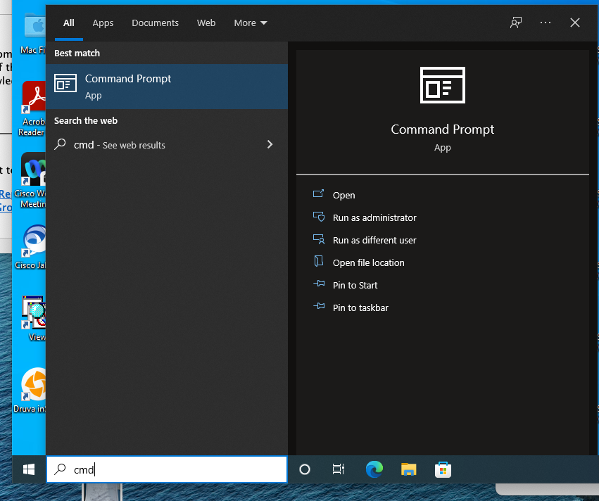Choose Run as different user
The height and width of the screenshot is (501, 599).
click(374, 241)
